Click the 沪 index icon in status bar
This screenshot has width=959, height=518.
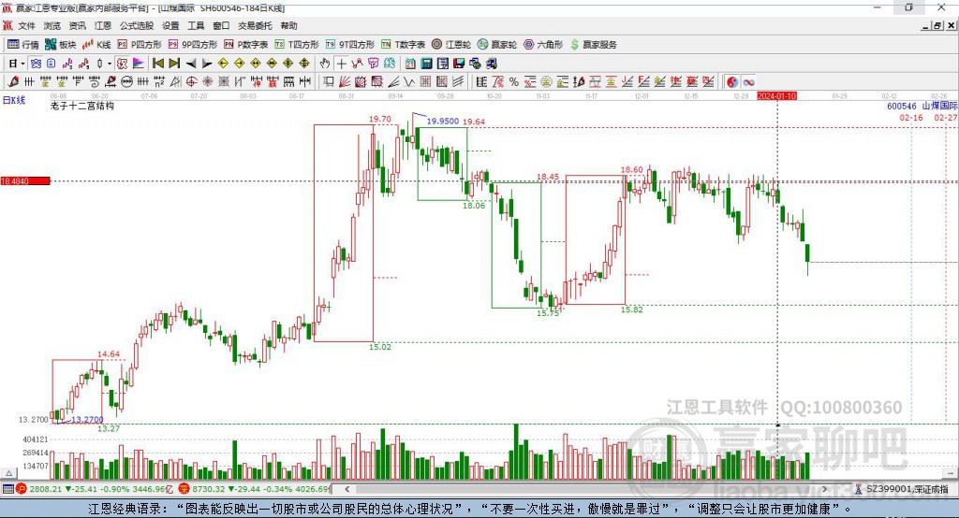[22, 489]
